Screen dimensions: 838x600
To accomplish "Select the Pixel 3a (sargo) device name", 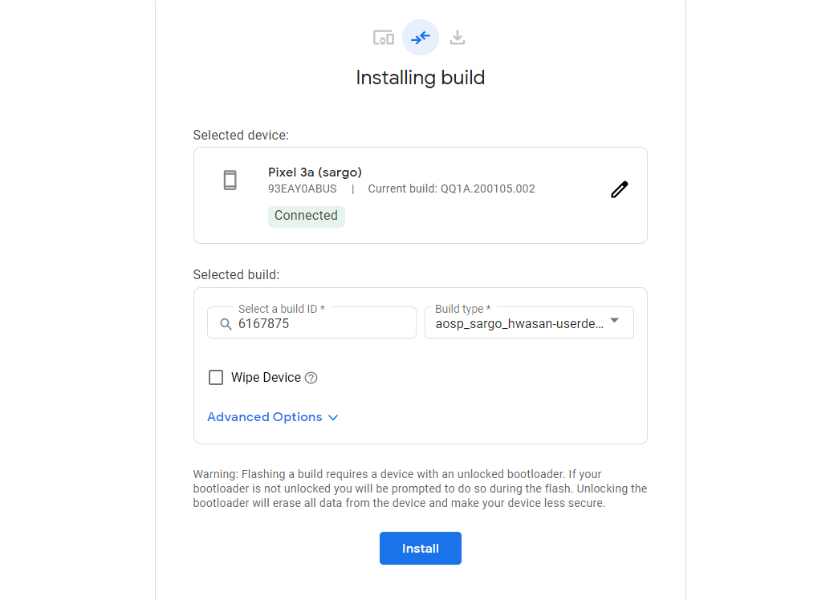I will pyautogui.click(x=315, y=172).
